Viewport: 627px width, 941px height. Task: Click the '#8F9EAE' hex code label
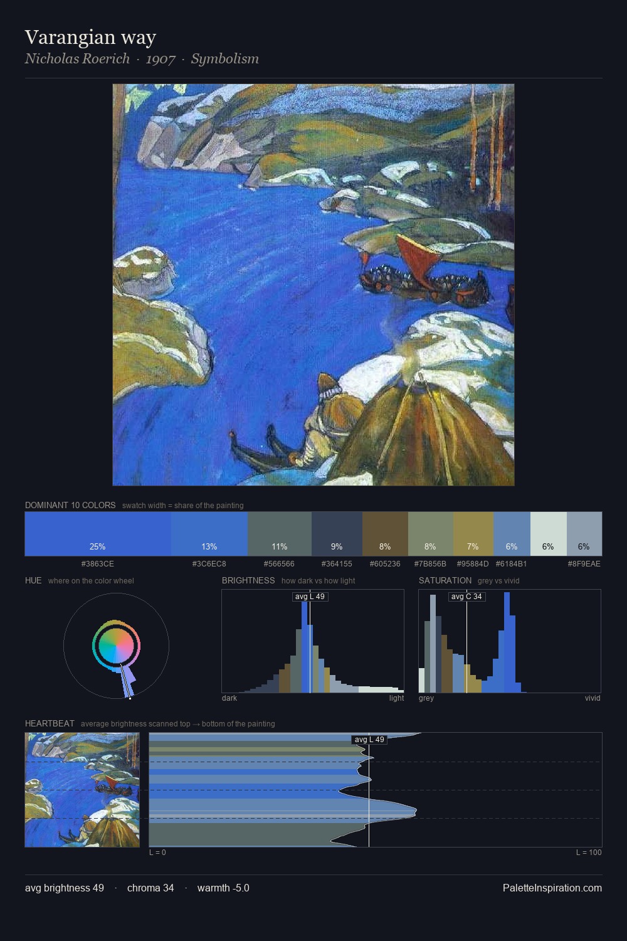584,564
